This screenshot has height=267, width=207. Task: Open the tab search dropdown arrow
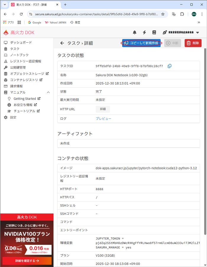click(5, 5)
